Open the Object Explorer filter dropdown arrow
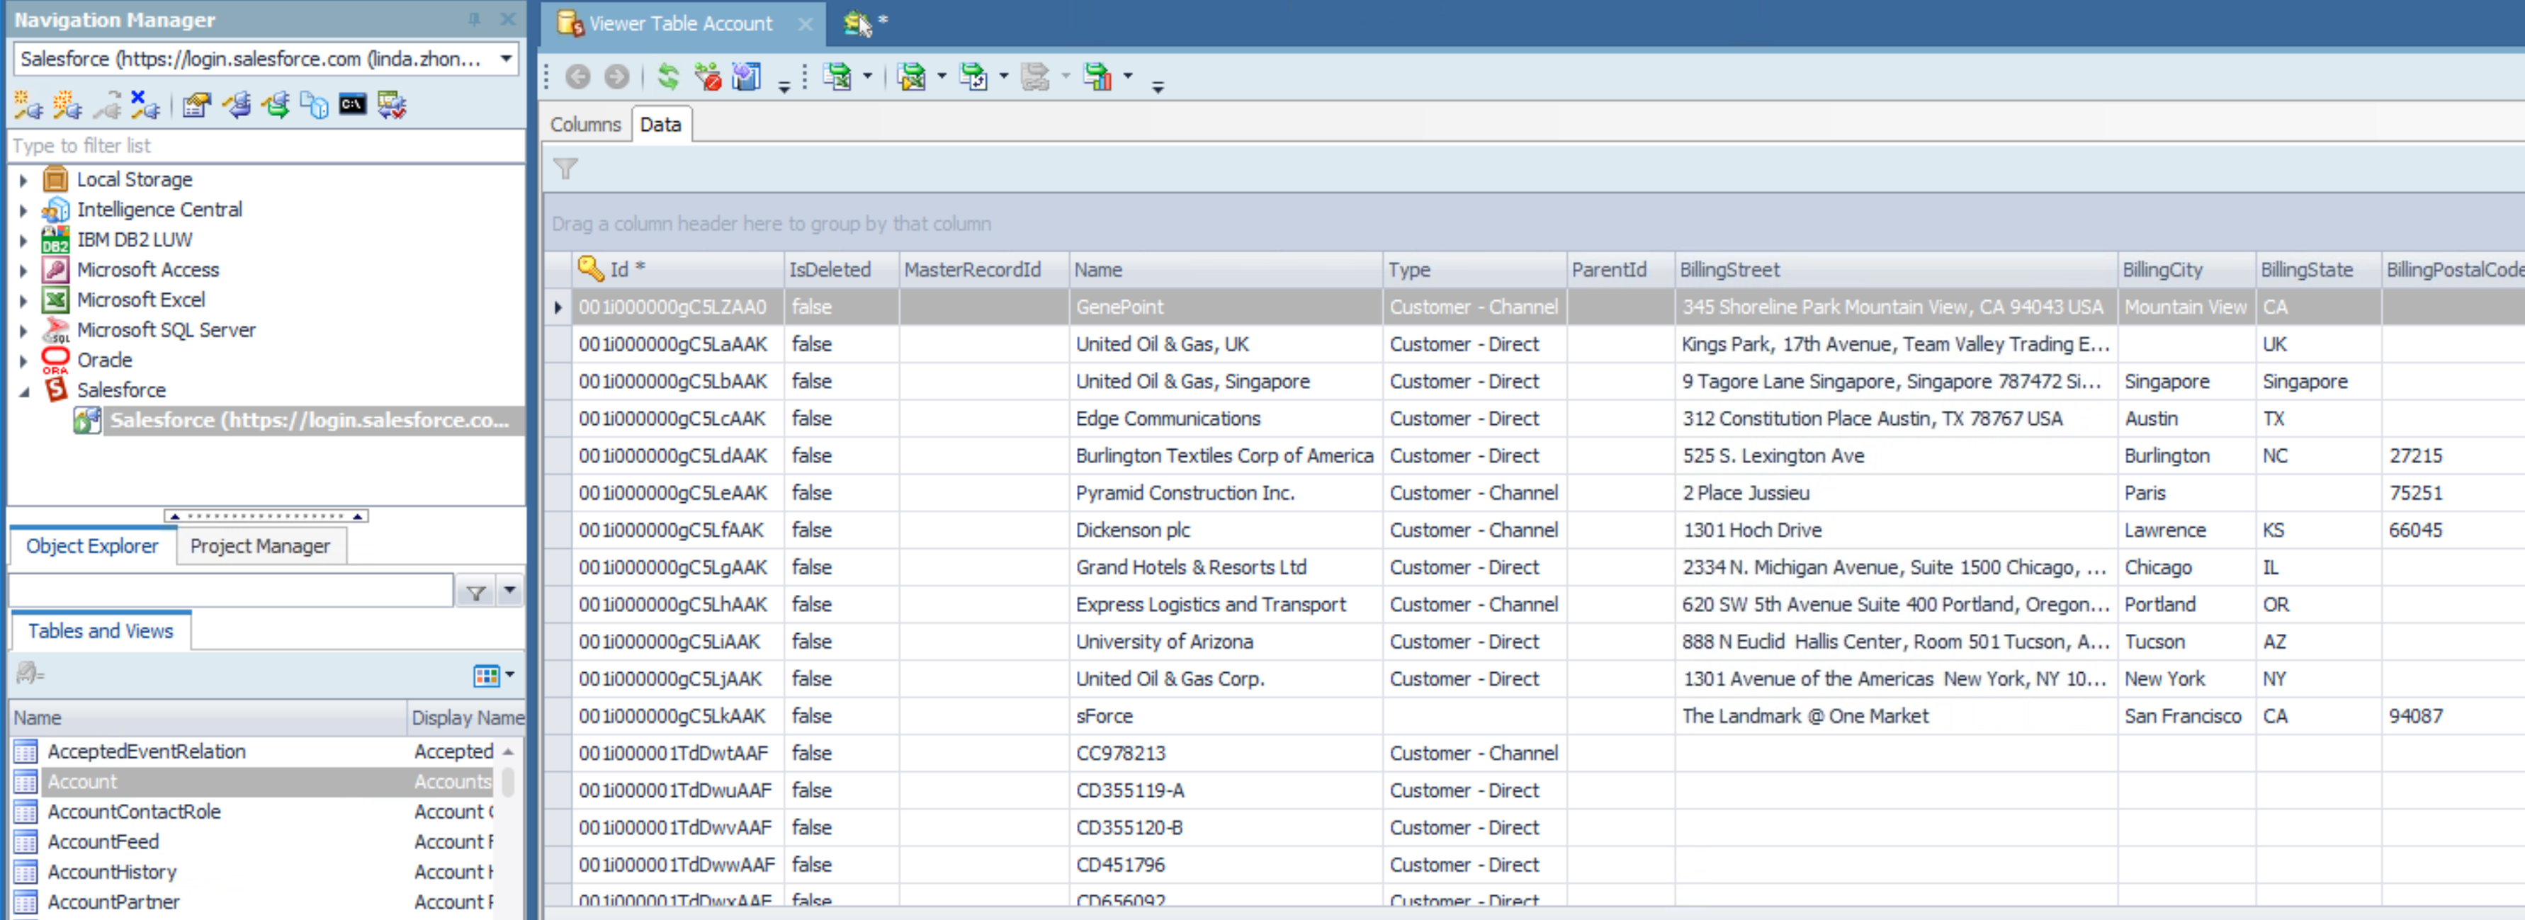 (509, 592)
